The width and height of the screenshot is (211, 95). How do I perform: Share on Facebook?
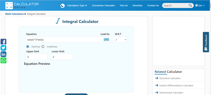click(x=3, y=42)
